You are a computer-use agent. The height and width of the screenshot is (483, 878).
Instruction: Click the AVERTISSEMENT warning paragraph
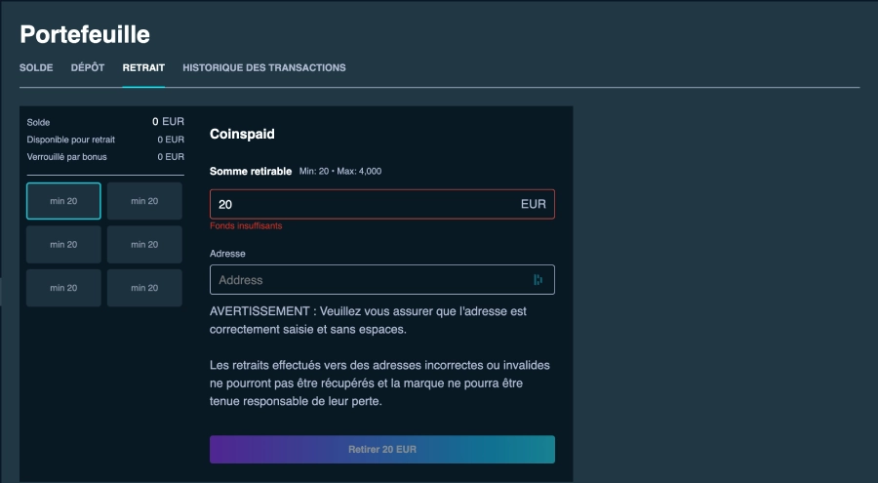pyautogui.click(x=368, y=320)
